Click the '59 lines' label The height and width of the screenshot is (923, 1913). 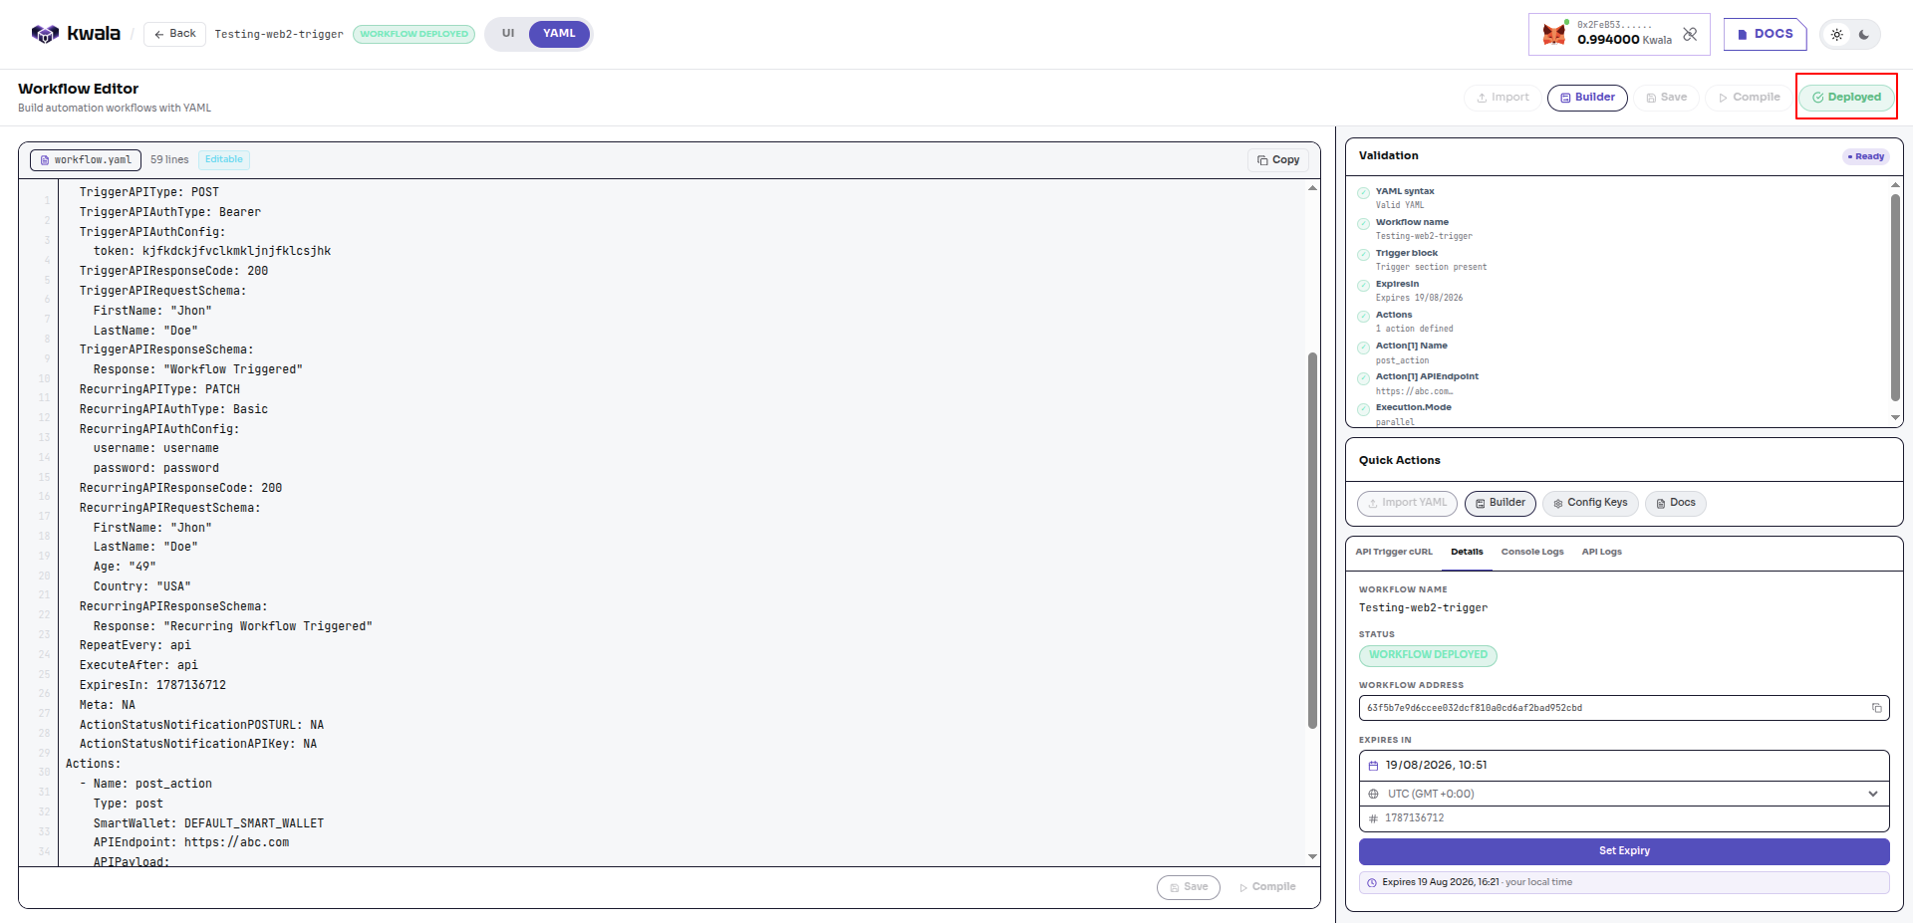[x=169, y=159]
